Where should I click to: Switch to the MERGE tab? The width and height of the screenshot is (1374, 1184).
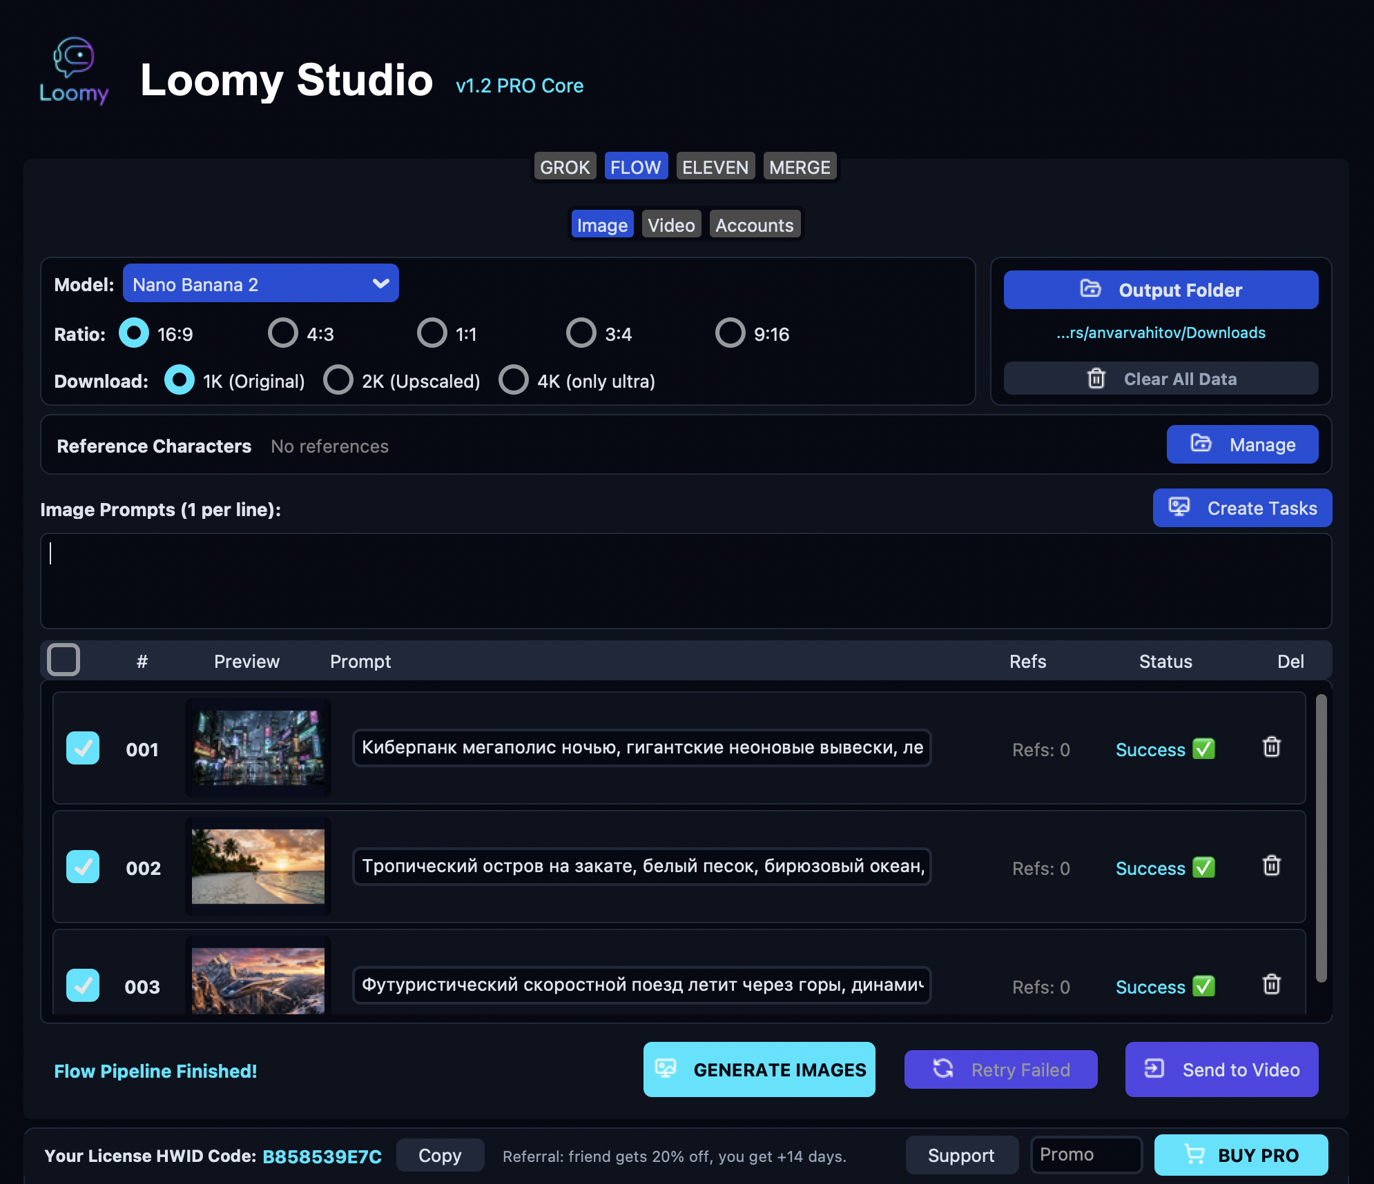pyautogui.click(x=800, y=167)
